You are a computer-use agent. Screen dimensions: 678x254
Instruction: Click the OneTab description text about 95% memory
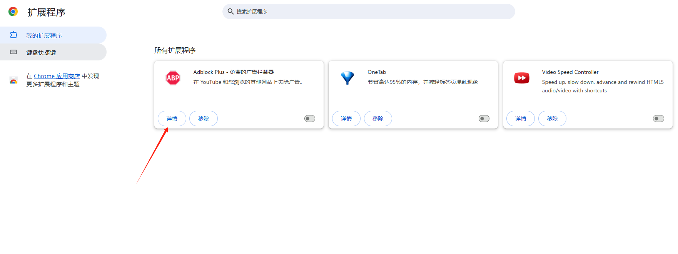[423, 82]
